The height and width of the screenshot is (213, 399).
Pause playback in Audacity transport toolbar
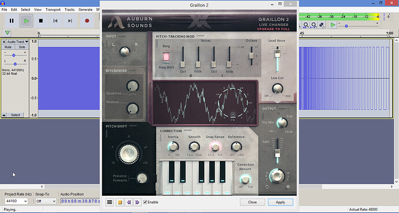[12, 21]
